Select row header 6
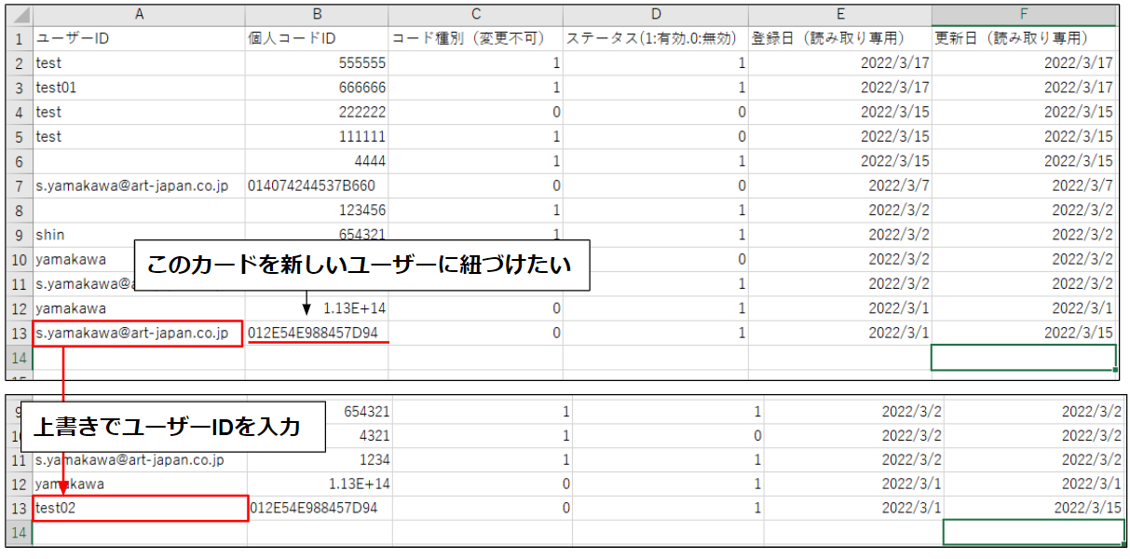Screen dimensions: 1130x559 (x=19, y=160)
